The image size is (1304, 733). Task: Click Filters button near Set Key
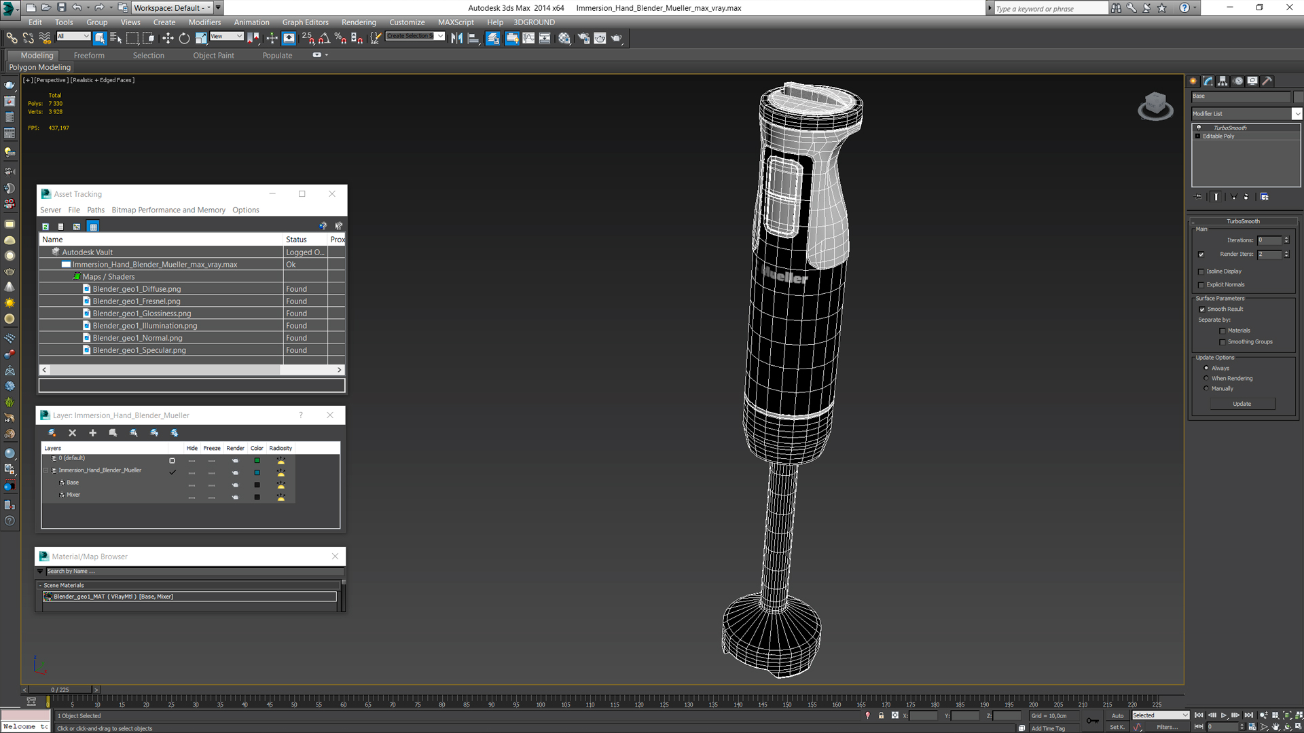(1167, 727)
